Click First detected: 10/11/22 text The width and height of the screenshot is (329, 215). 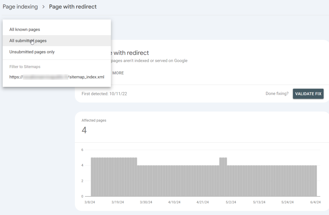[104, 94]
